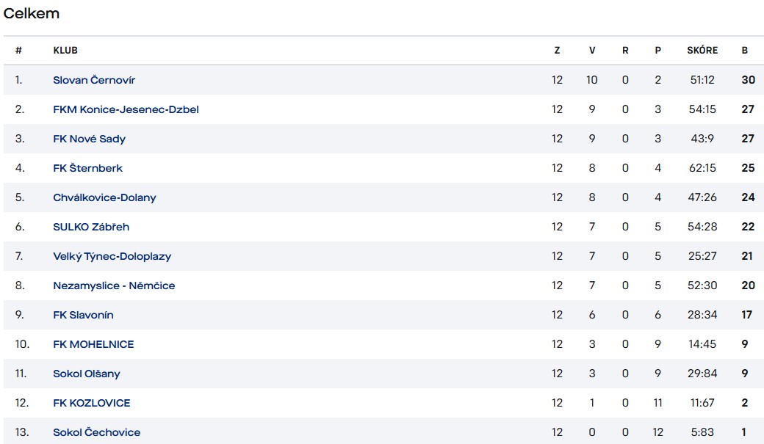Select the Sokol Olšany club link
The width and height of the screenshot is (764, 444).
(87, 374)
